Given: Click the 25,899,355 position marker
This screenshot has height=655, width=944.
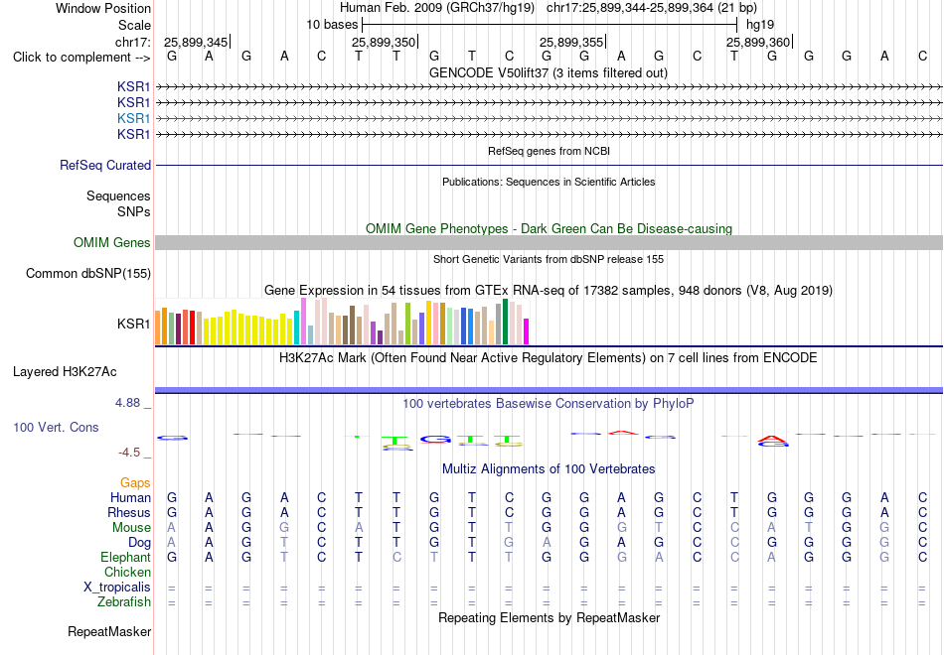Looking at the screenshot, I should point(572,42).
